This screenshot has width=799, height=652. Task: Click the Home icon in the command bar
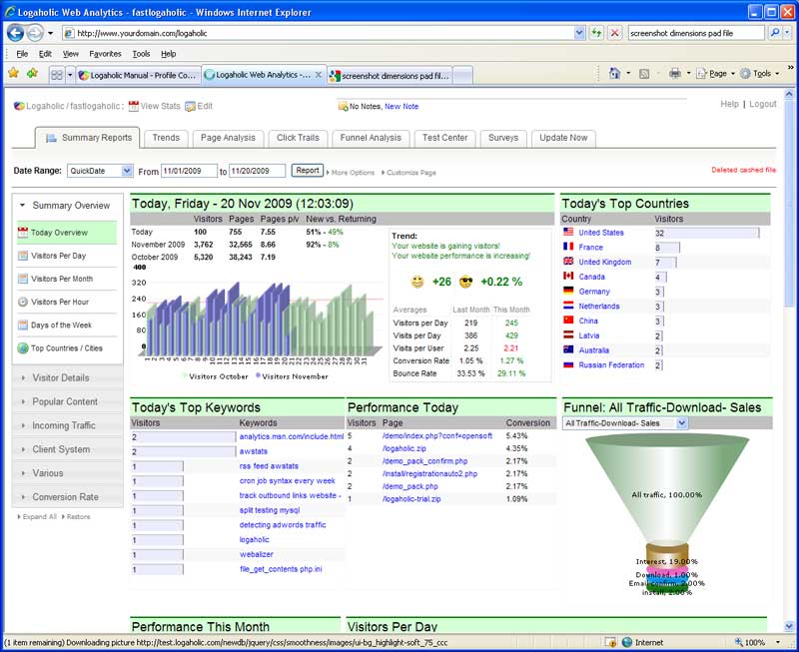pos(614,73)
